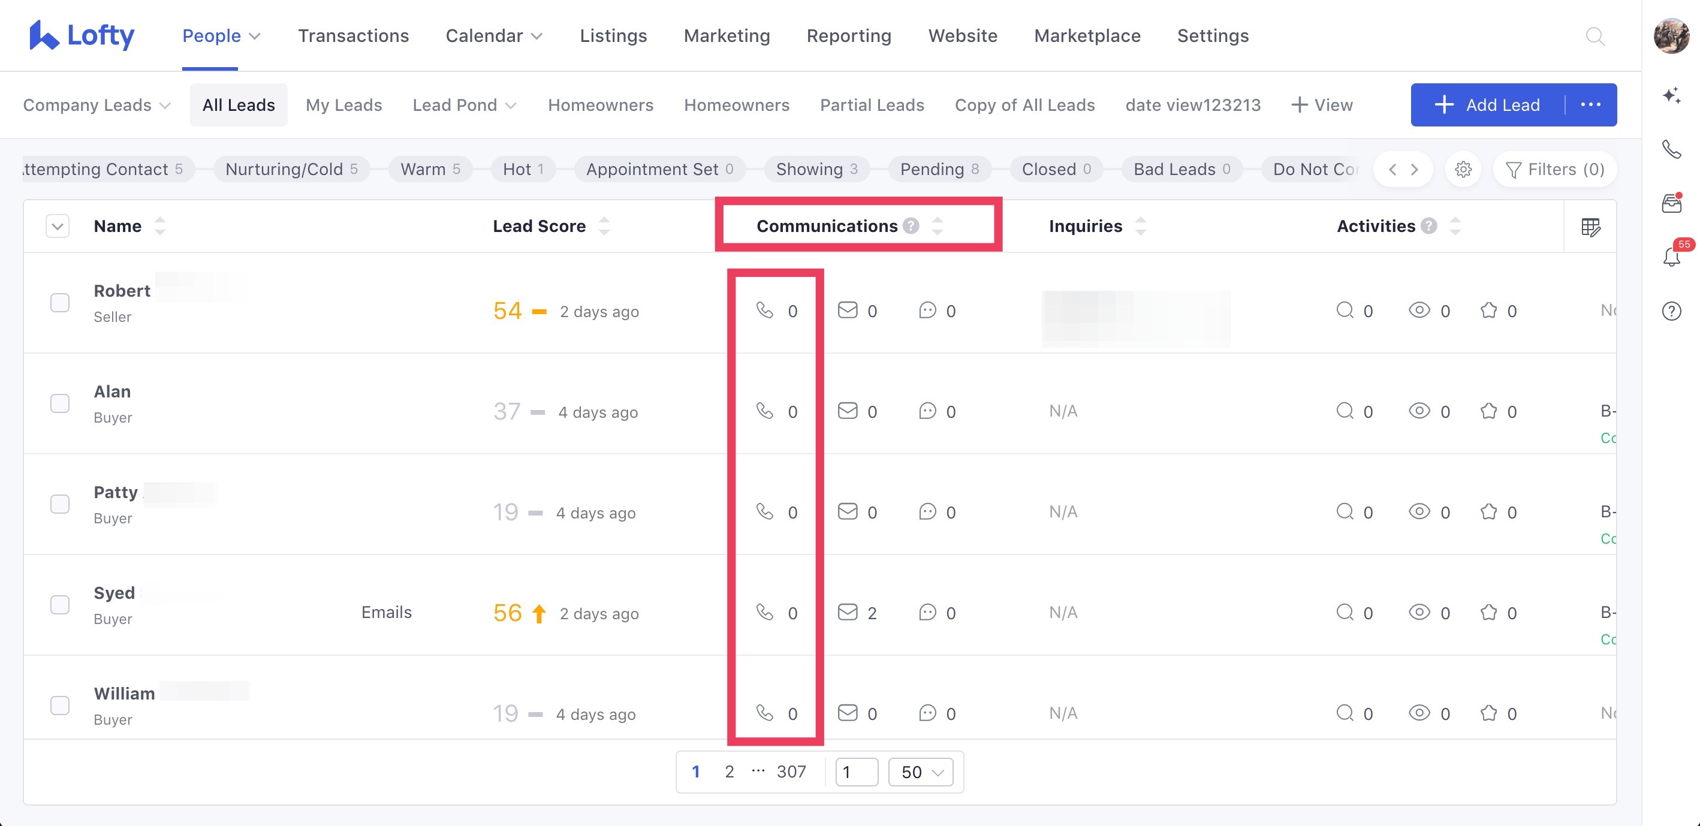
Task: Expand the Lead Pond dropdown arrow
Action: (x=511, y=105)
